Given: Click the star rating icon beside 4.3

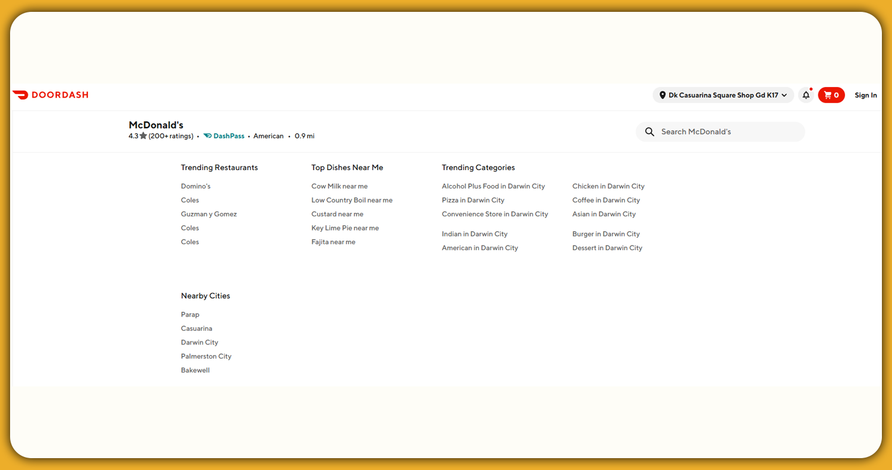Looking at the screenshot, I should coord(142,135).
